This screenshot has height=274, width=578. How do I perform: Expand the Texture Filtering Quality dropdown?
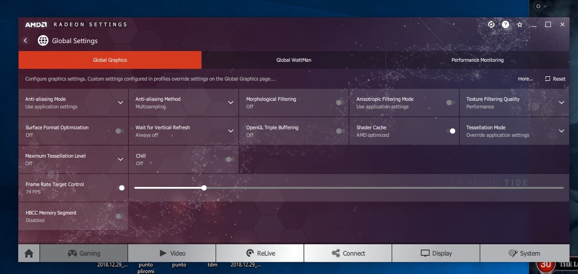[561, 102]
